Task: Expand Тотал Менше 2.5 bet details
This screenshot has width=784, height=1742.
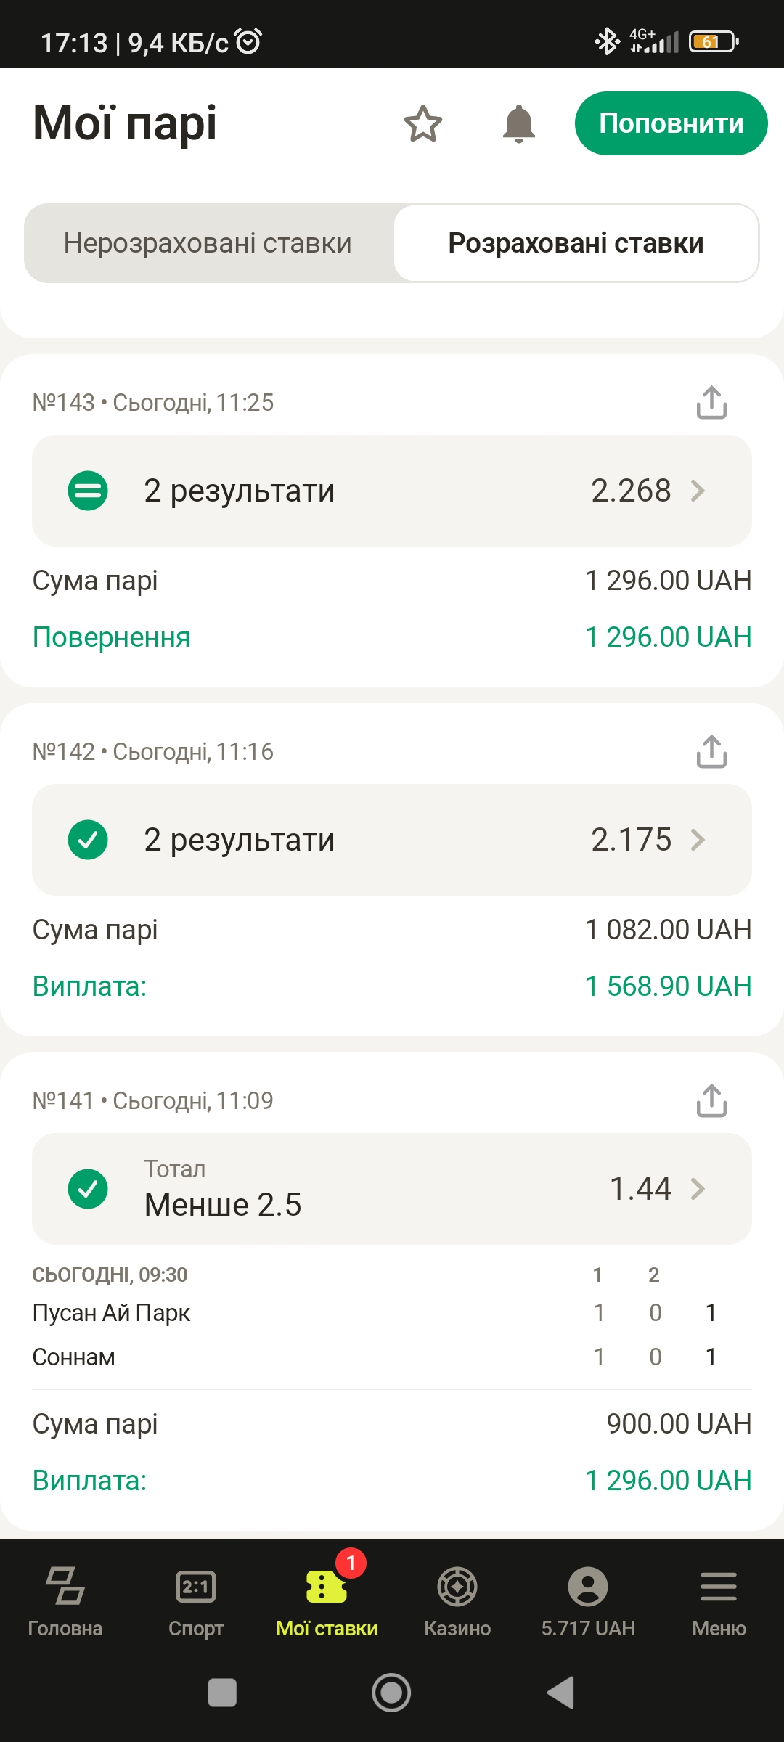Action: (392, 1189)
